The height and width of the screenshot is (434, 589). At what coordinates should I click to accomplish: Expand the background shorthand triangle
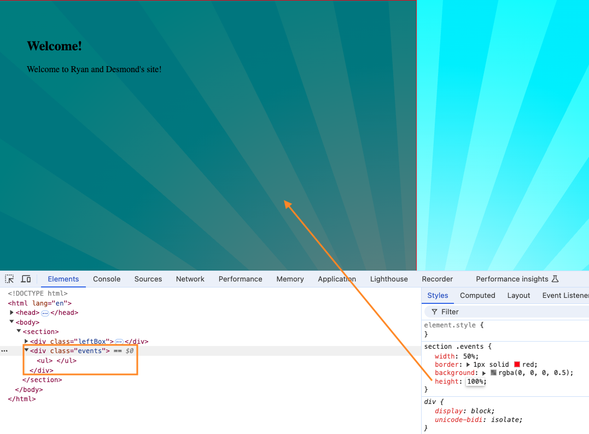tap(484, 373)
